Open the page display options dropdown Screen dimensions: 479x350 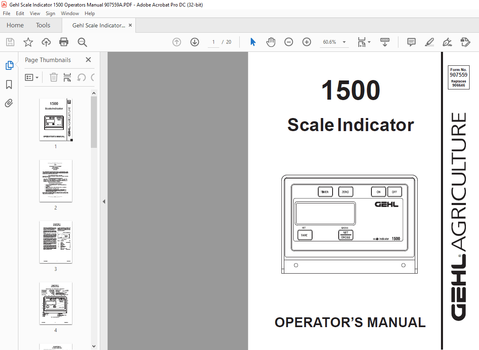(x=369, y=42)
